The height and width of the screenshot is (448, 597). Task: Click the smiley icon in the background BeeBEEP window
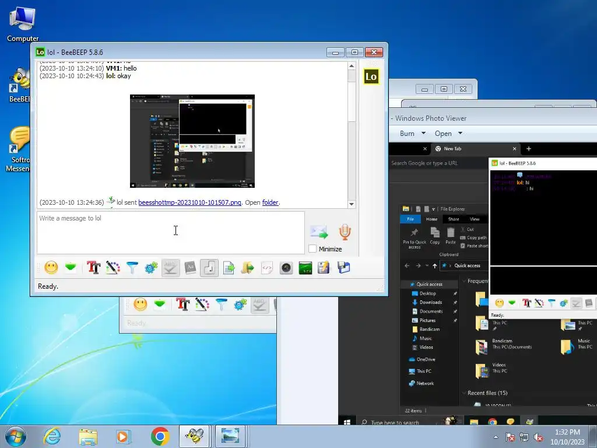[x=140, y=304]
